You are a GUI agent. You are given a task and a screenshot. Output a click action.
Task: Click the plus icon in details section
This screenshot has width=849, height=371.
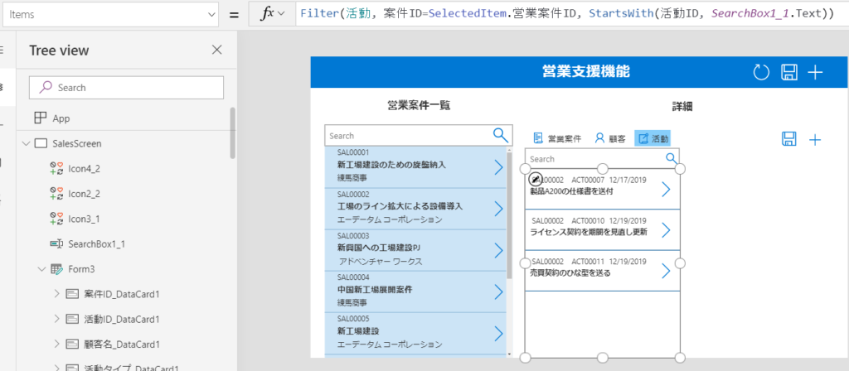pos(815,140)
